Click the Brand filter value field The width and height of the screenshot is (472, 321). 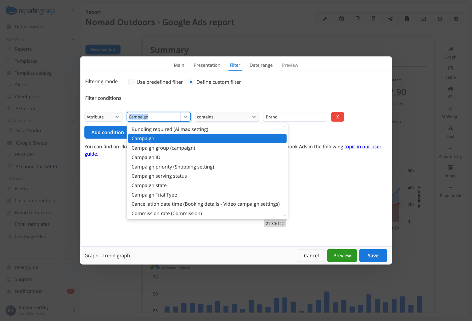295,117
